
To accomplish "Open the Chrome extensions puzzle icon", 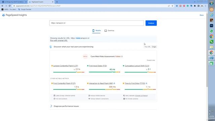I will (x=195, y=6).
